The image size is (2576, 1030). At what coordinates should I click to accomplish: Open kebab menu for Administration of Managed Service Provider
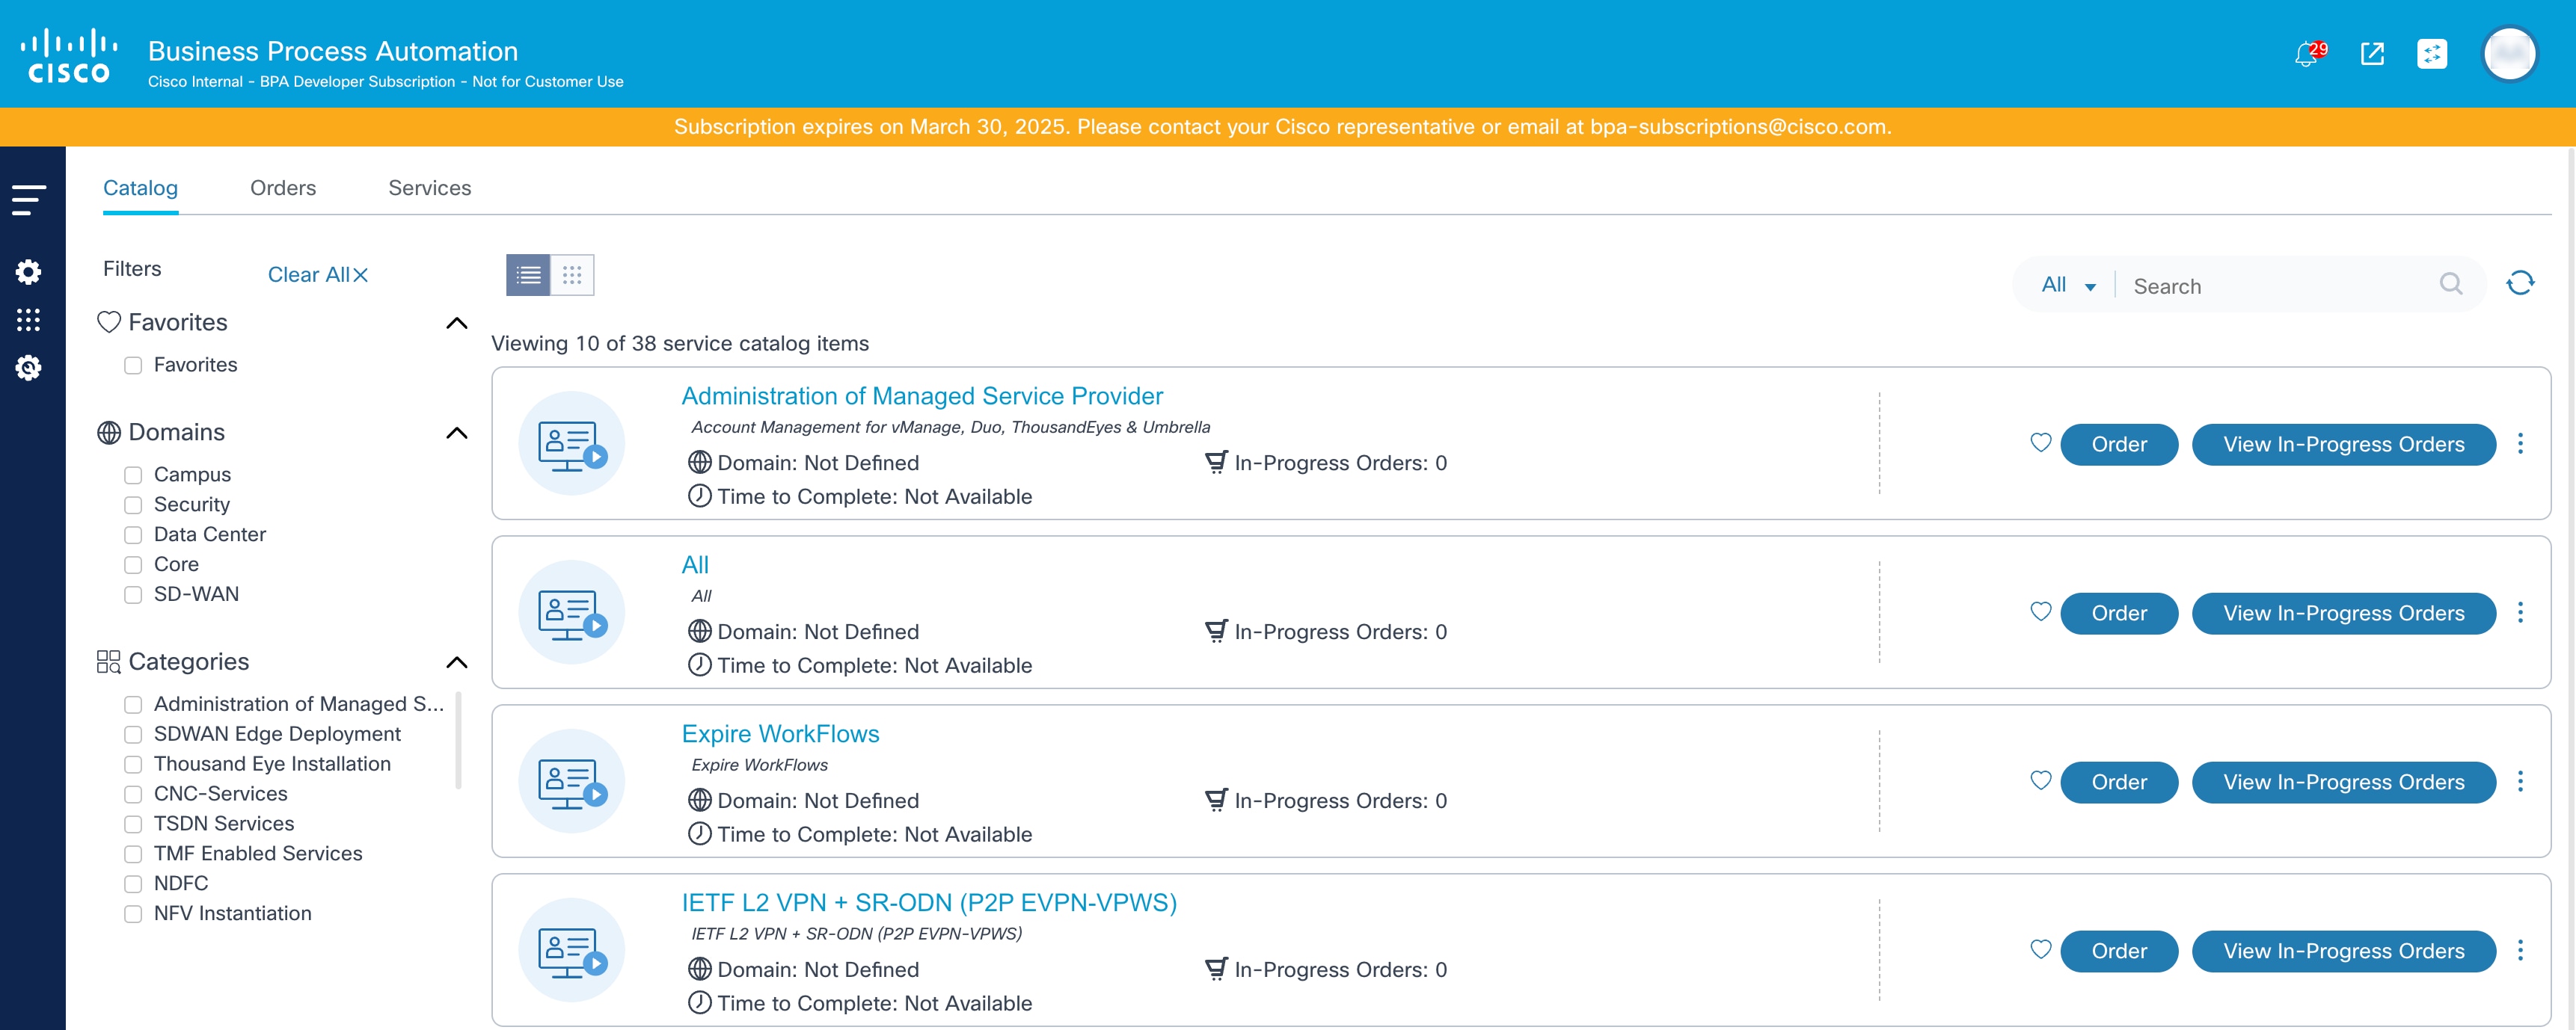2519,443
